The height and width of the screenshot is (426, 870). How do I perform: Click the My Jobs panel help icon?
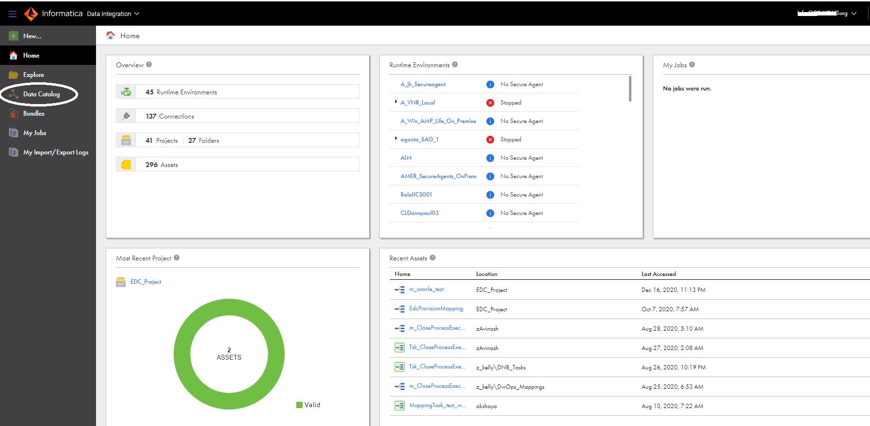[x=692, y=64]
